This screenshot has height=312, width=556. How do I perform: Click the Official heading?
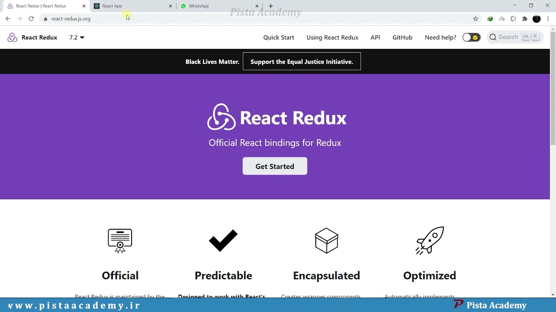point(120,276)
